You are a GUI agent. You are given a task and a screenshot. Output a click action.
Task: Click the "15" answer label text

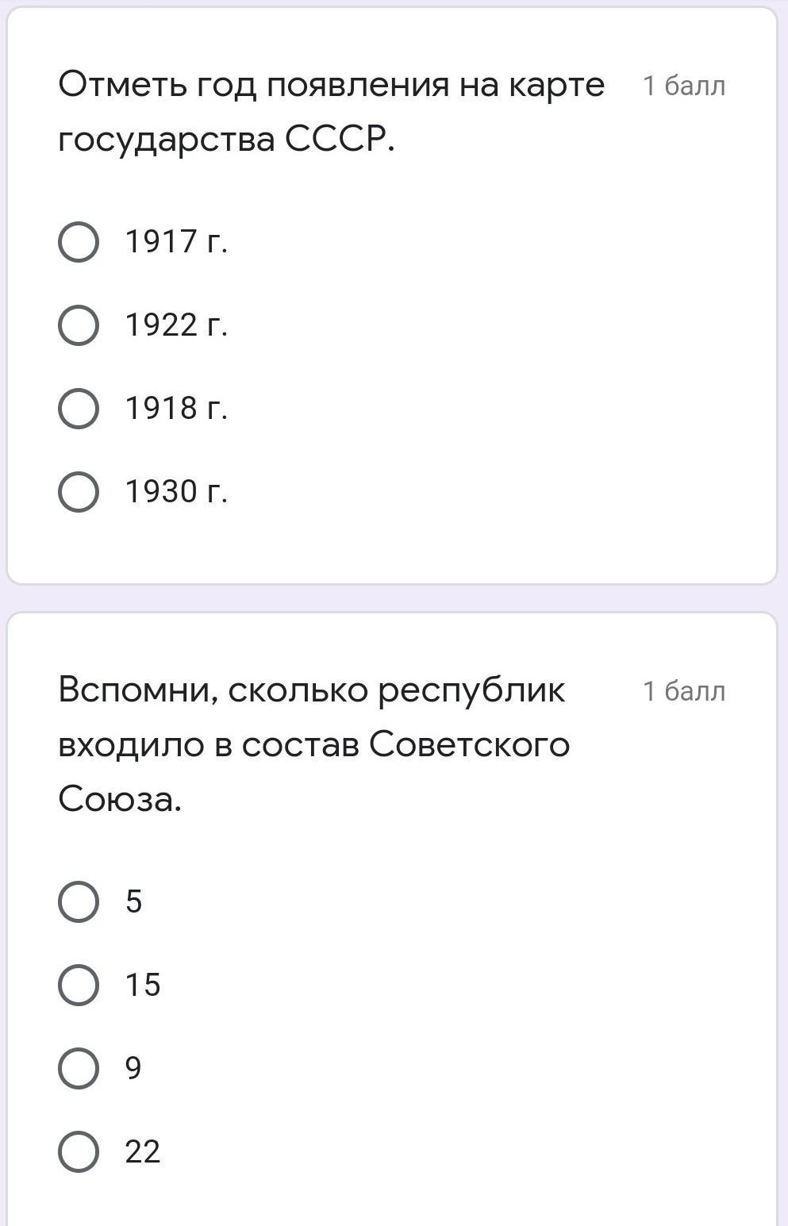pos(143,985)
